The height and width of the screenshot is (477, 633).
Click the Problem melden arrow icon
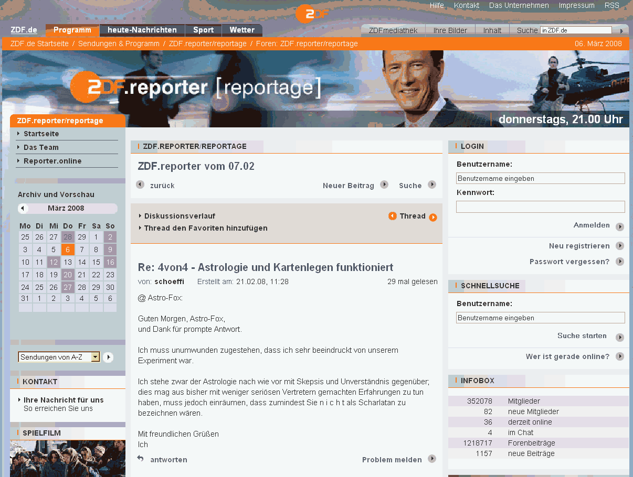[432, 459]
